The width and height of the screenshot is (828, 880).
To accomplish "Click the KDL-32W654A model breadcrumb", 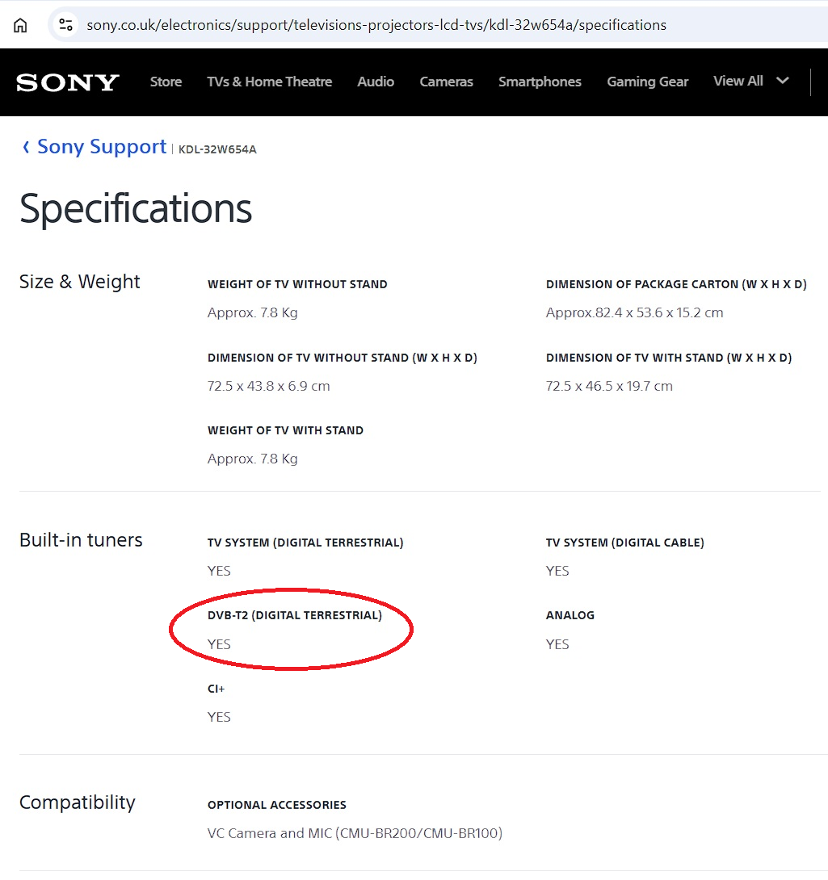I will (217, 149).
